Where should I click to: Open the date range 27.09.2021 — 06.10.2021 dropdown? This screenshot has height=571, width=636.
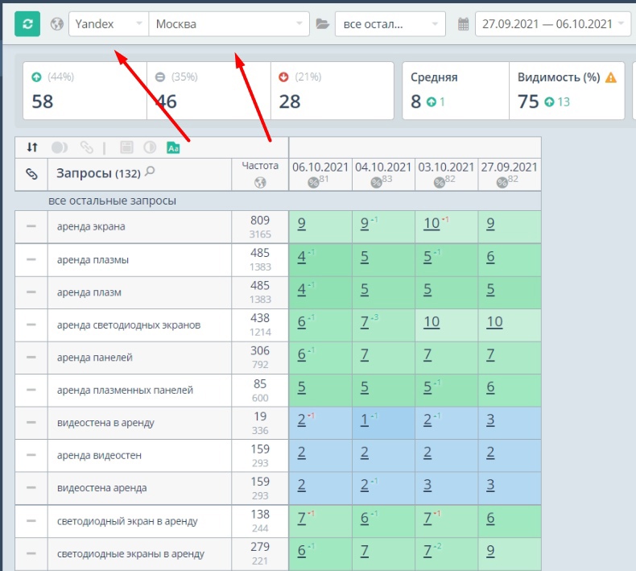553,24
